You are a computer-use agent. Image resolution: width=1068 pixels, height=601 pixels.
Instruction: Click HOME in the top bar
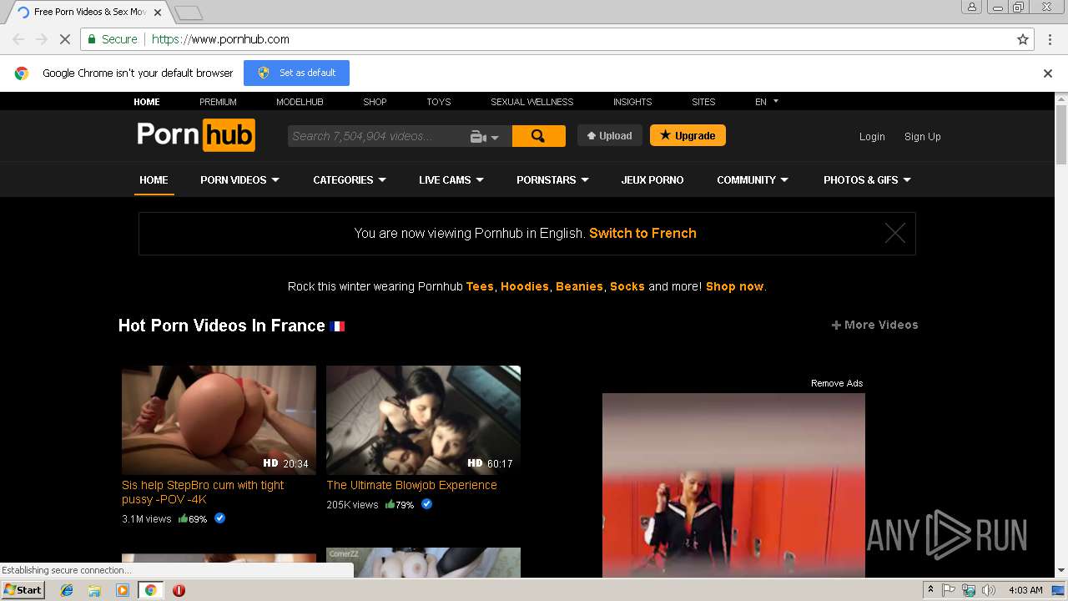pyautogui.click(x=147, y=102)
